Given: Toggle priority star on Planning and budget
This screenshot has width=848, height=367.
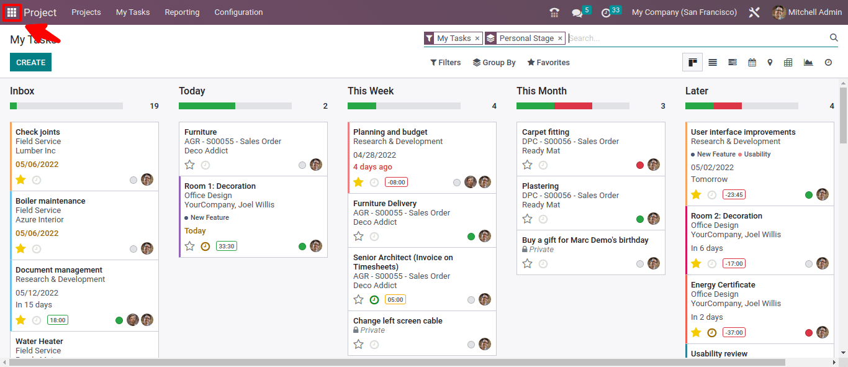Looking at the screenshot, I should (x=358, y=182).
